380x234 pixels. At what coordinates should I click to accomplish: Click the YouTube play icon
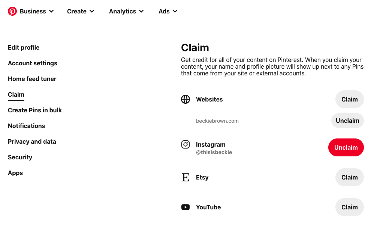coord(186,207)
